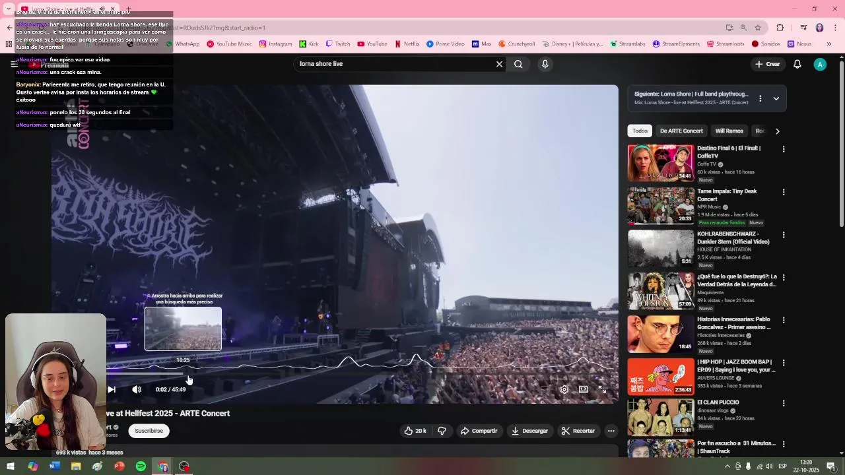Open Whitney Houston Maquicienta video title

point(737,280)
